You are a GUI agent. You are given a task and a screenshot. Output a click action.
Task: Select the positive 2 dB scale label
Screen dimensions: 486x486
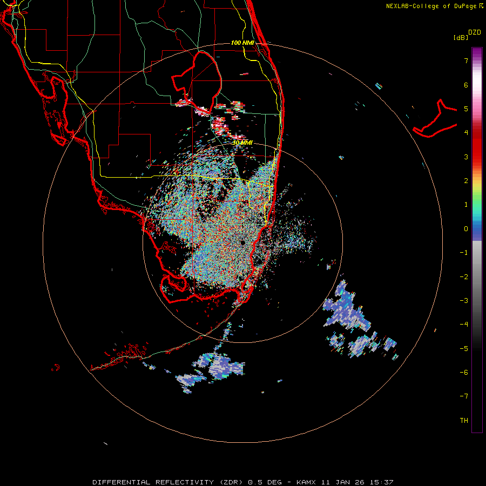(466, 181)
